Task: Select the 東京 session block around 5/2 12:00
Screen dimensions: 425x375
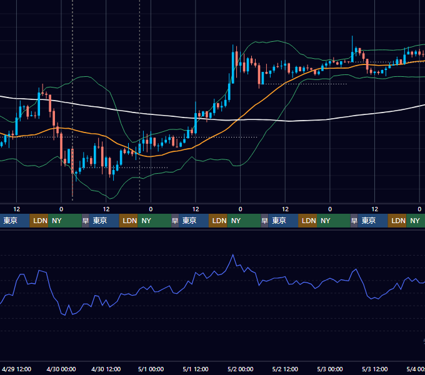Action: pyautogui.click(x=283, y=221)
